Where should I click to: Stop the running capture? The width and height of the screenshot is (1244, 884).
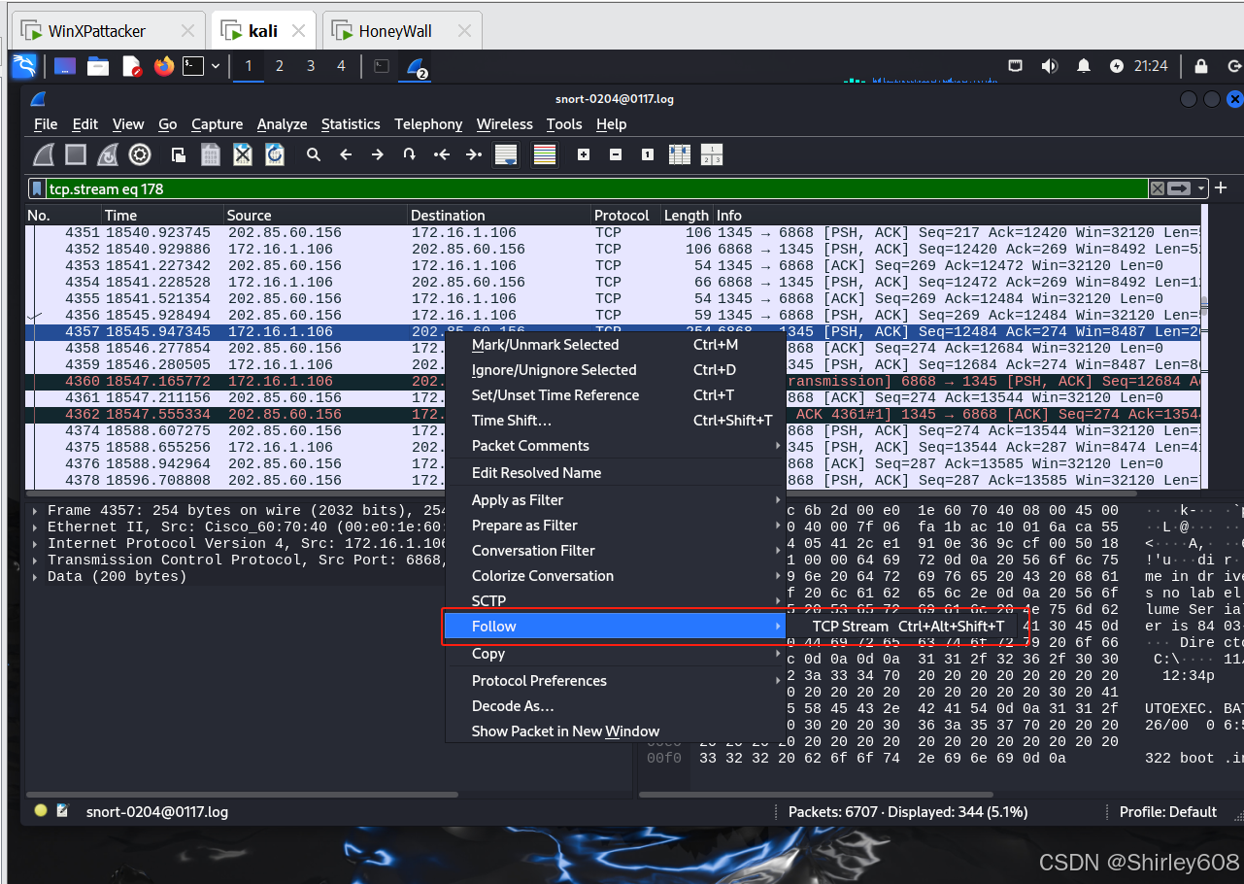[x=76, y=154]
